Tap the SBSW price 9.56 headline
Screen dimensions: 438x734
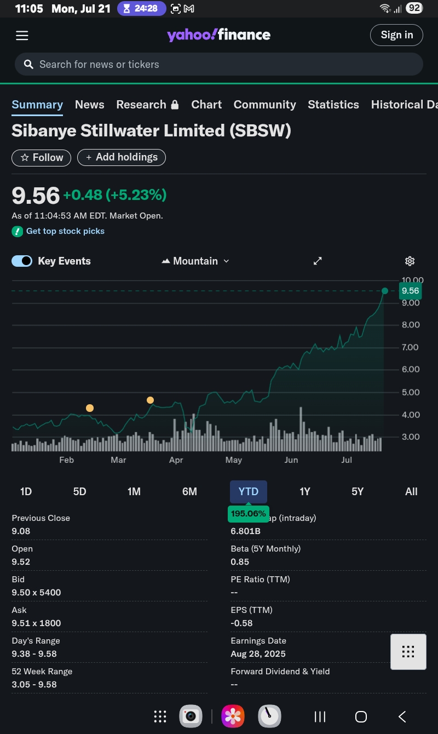(36, 196)
